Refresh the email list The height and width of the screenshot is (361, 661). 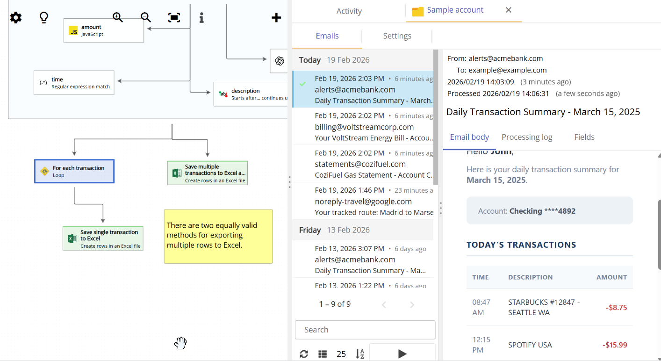(303, 354)
